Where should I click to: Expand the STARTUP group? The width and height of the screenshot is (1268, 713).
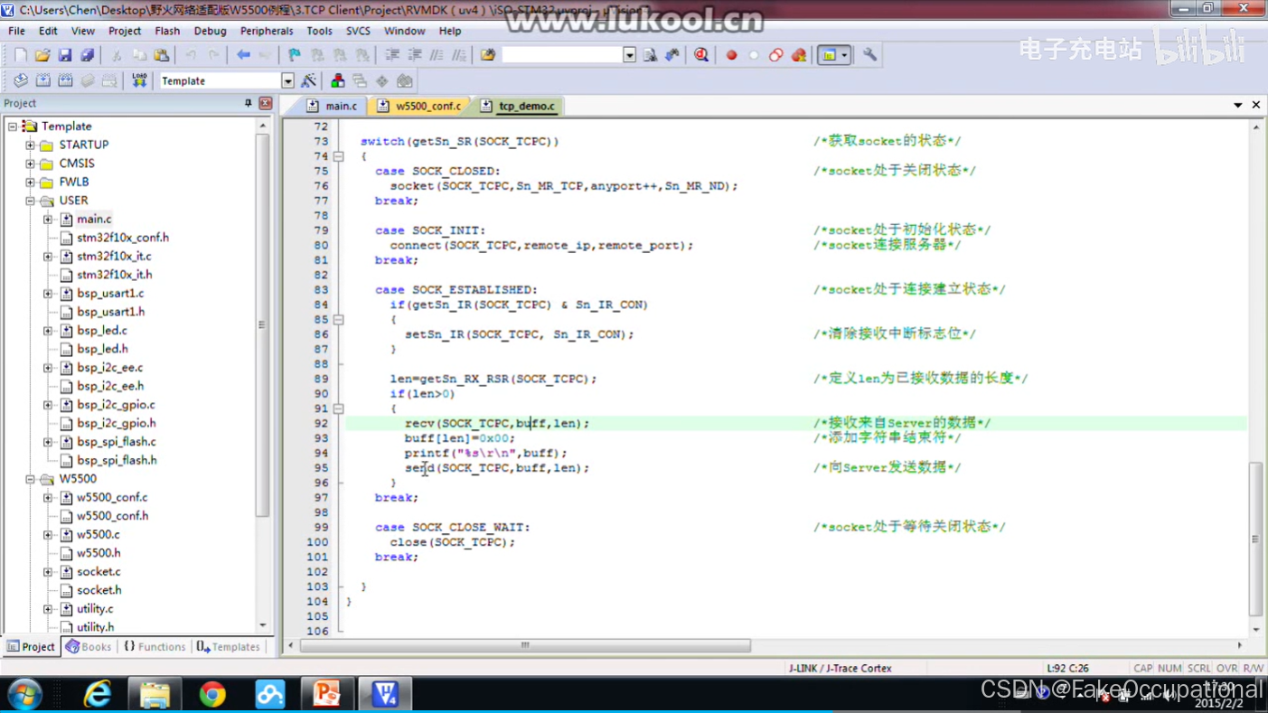30,145
